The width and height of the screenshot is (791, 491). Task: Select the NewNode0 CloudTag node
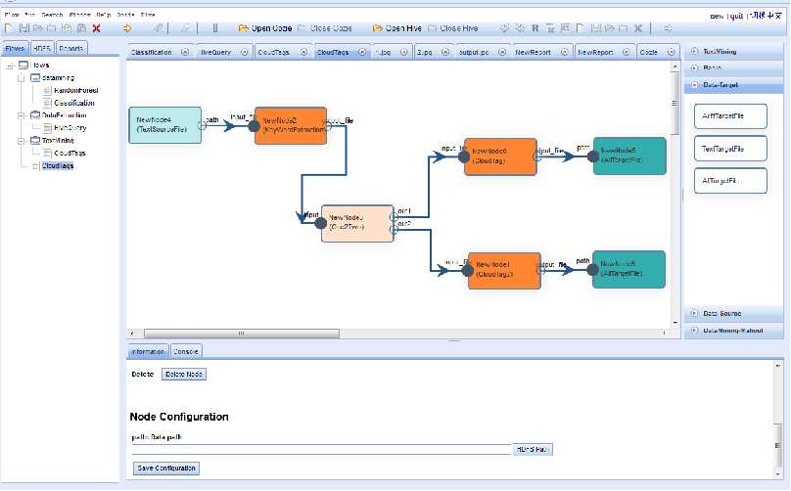click(500, 156)
